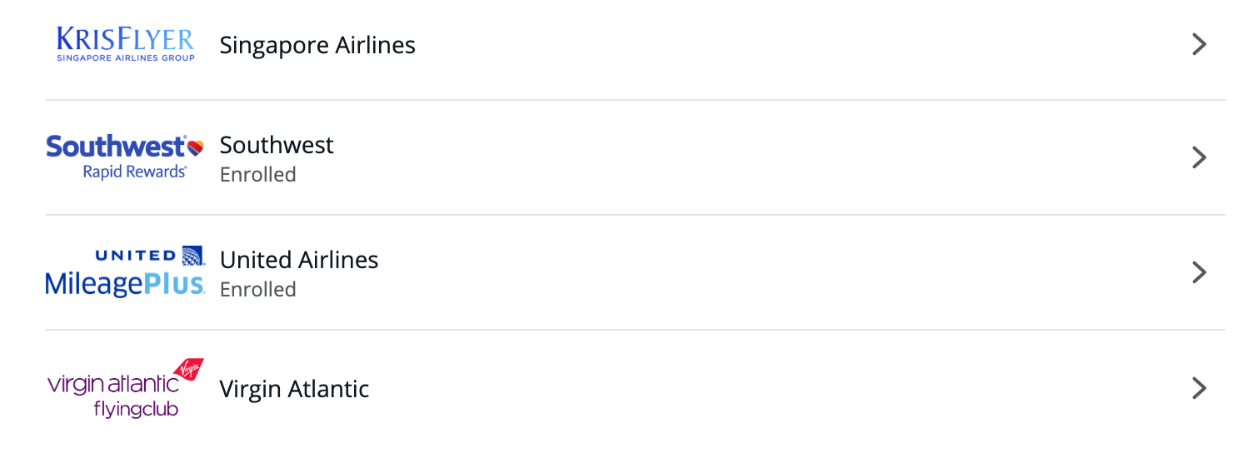Viewport: 1248px width, 458px height.
Task: Open the Singapore Airlines text label
Action: 317,45
